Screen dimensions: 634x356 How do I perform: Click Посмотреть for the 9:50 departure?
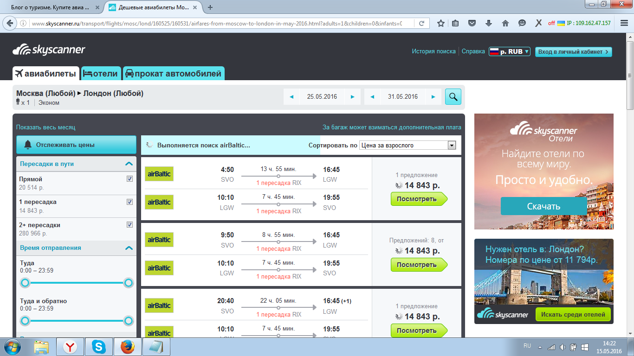[x=419, y=265]
